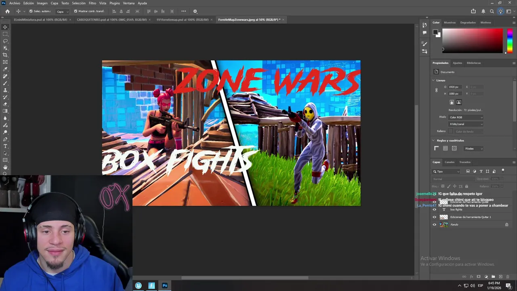Select the Lasso tool
This screenshot has height=291, width=517.
click(5, 41)
